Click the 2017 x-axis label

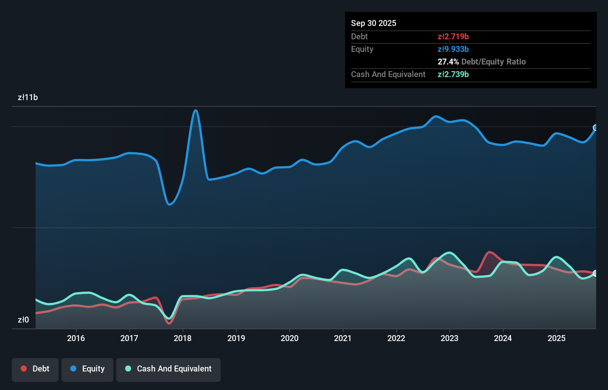click(x=129, y=338)
